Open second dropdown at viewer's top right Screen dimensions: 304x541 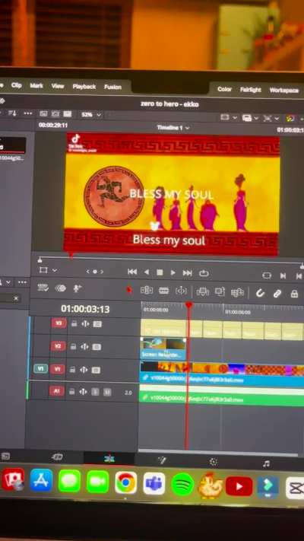pos(249,118)
